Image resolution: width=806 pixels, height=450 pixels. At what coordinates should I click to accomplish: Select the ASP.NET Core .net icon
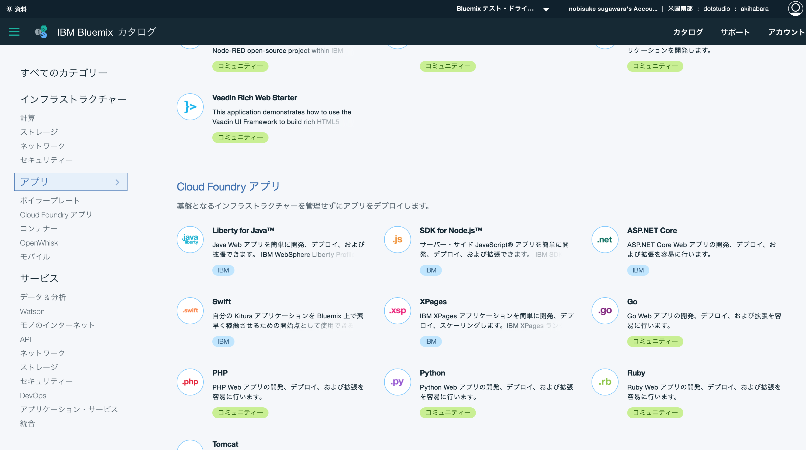coord(604,239)
